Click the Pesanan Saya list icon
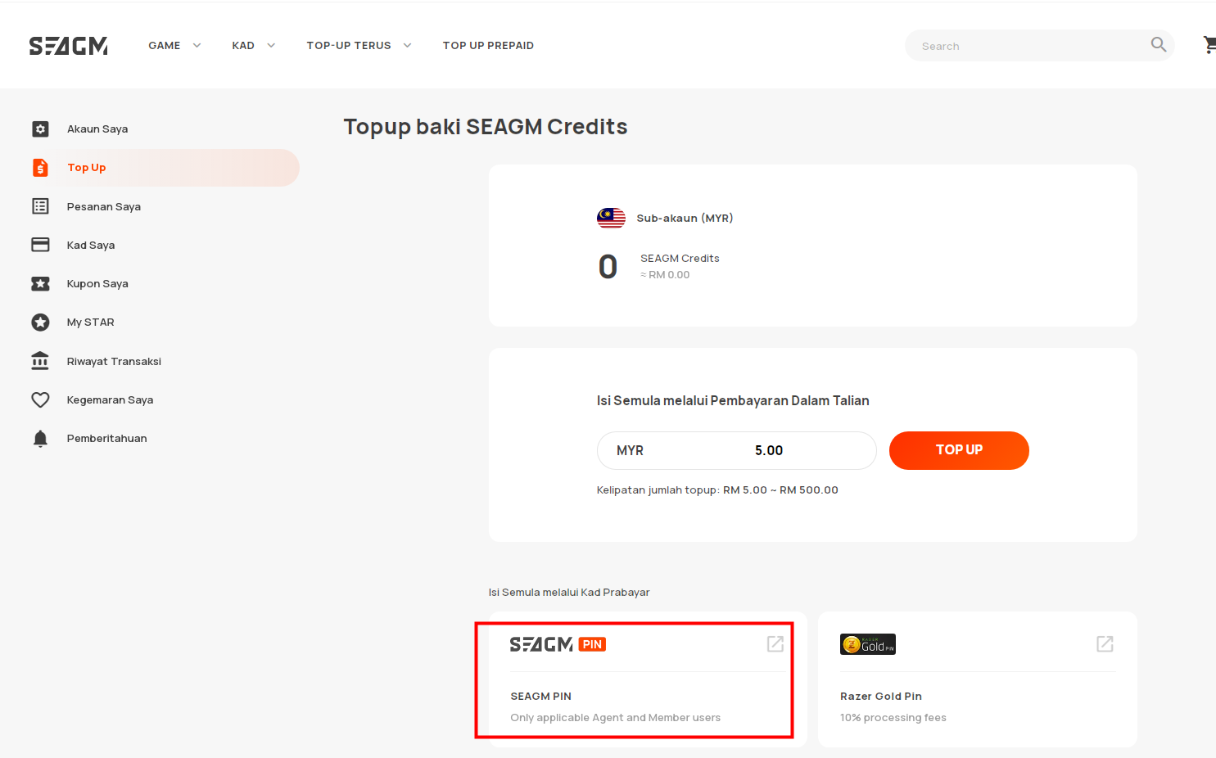The image size is (1216, 758). (x=40, y=206)
